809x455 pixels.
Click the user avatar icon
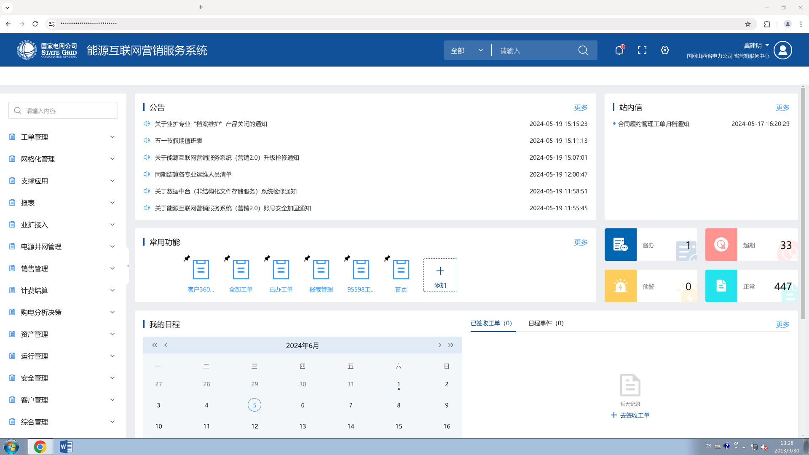pyautogui.click(x=783, y=51)
